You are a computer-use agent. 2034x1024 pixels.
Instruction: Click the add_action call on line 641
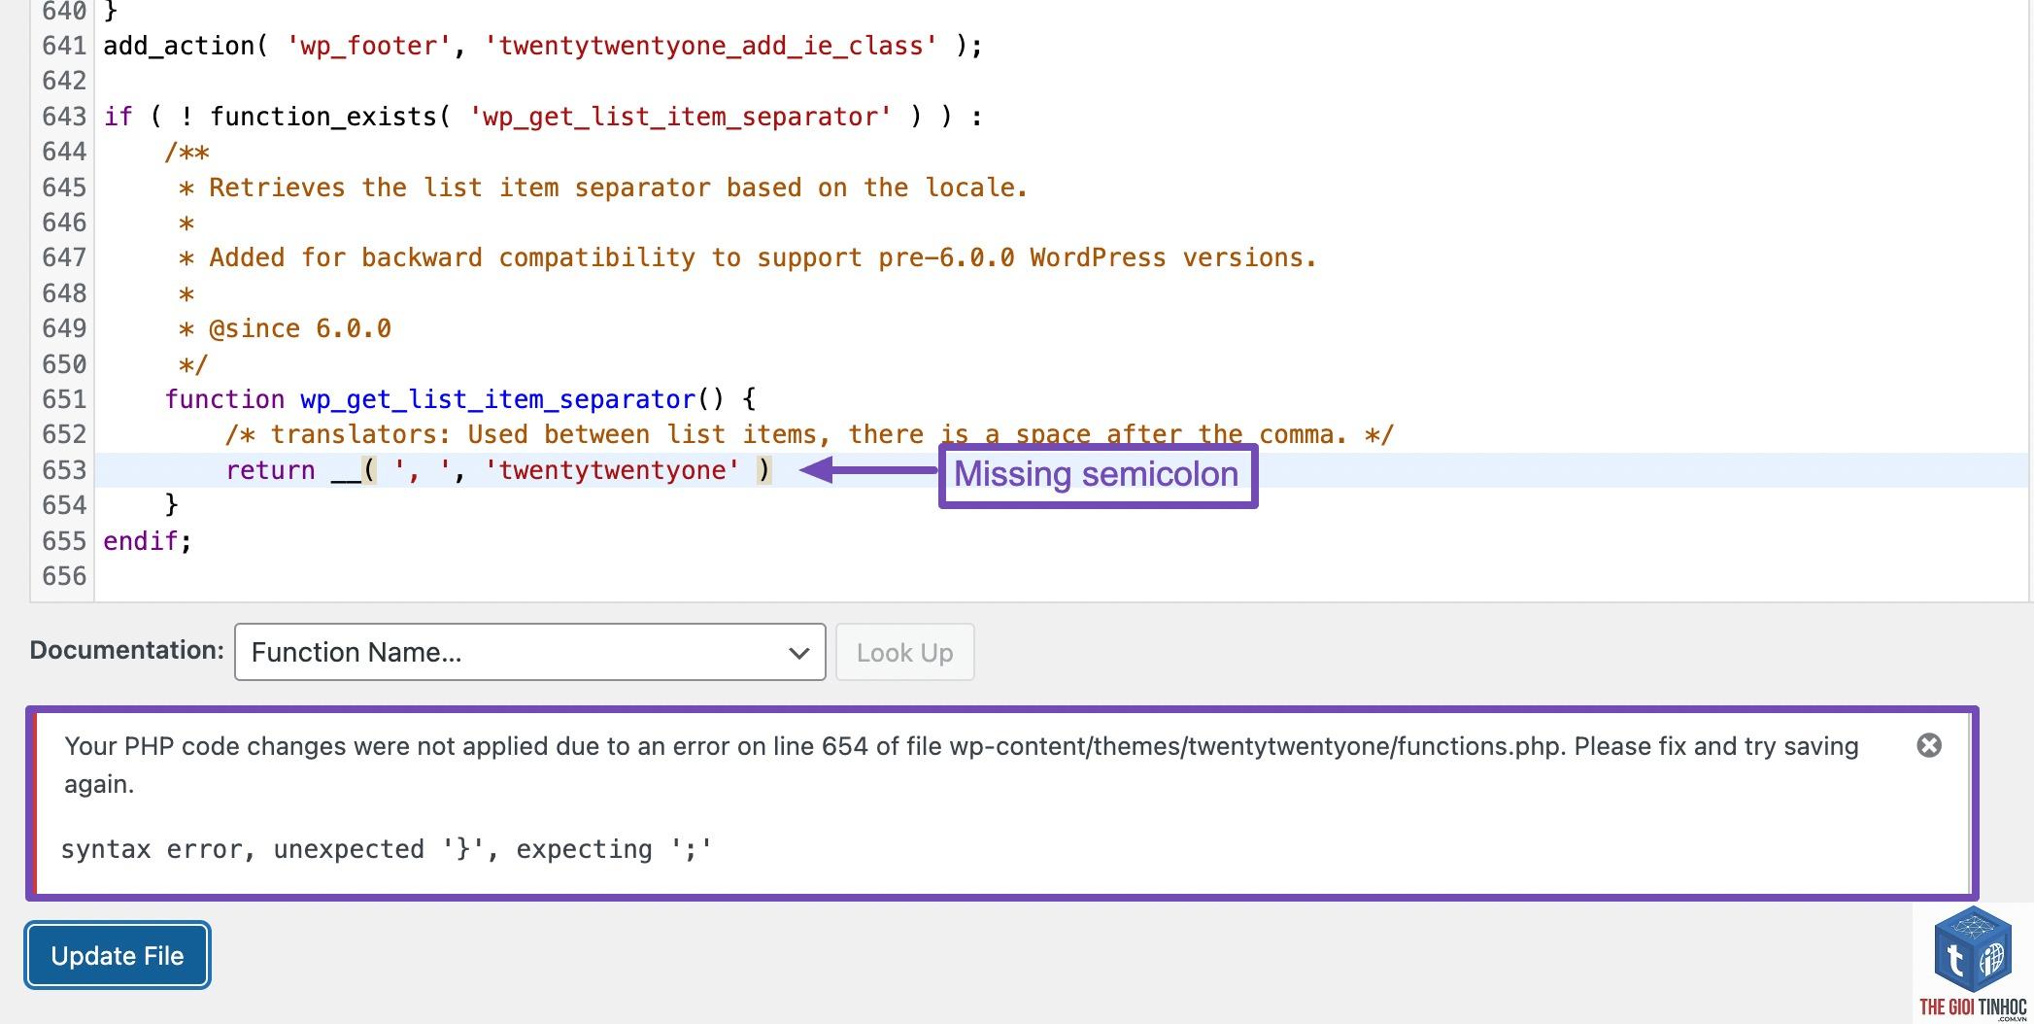pos(543,46)
